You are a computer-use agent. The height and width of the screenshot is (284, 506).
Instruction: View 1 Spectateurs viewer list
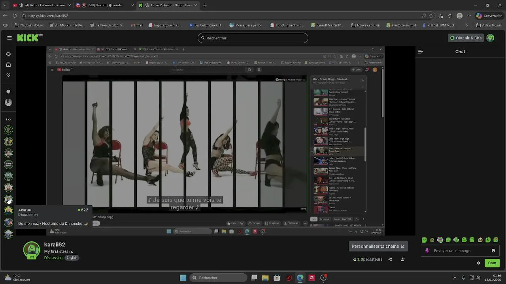pyautogui.click(x=367, y=259)
